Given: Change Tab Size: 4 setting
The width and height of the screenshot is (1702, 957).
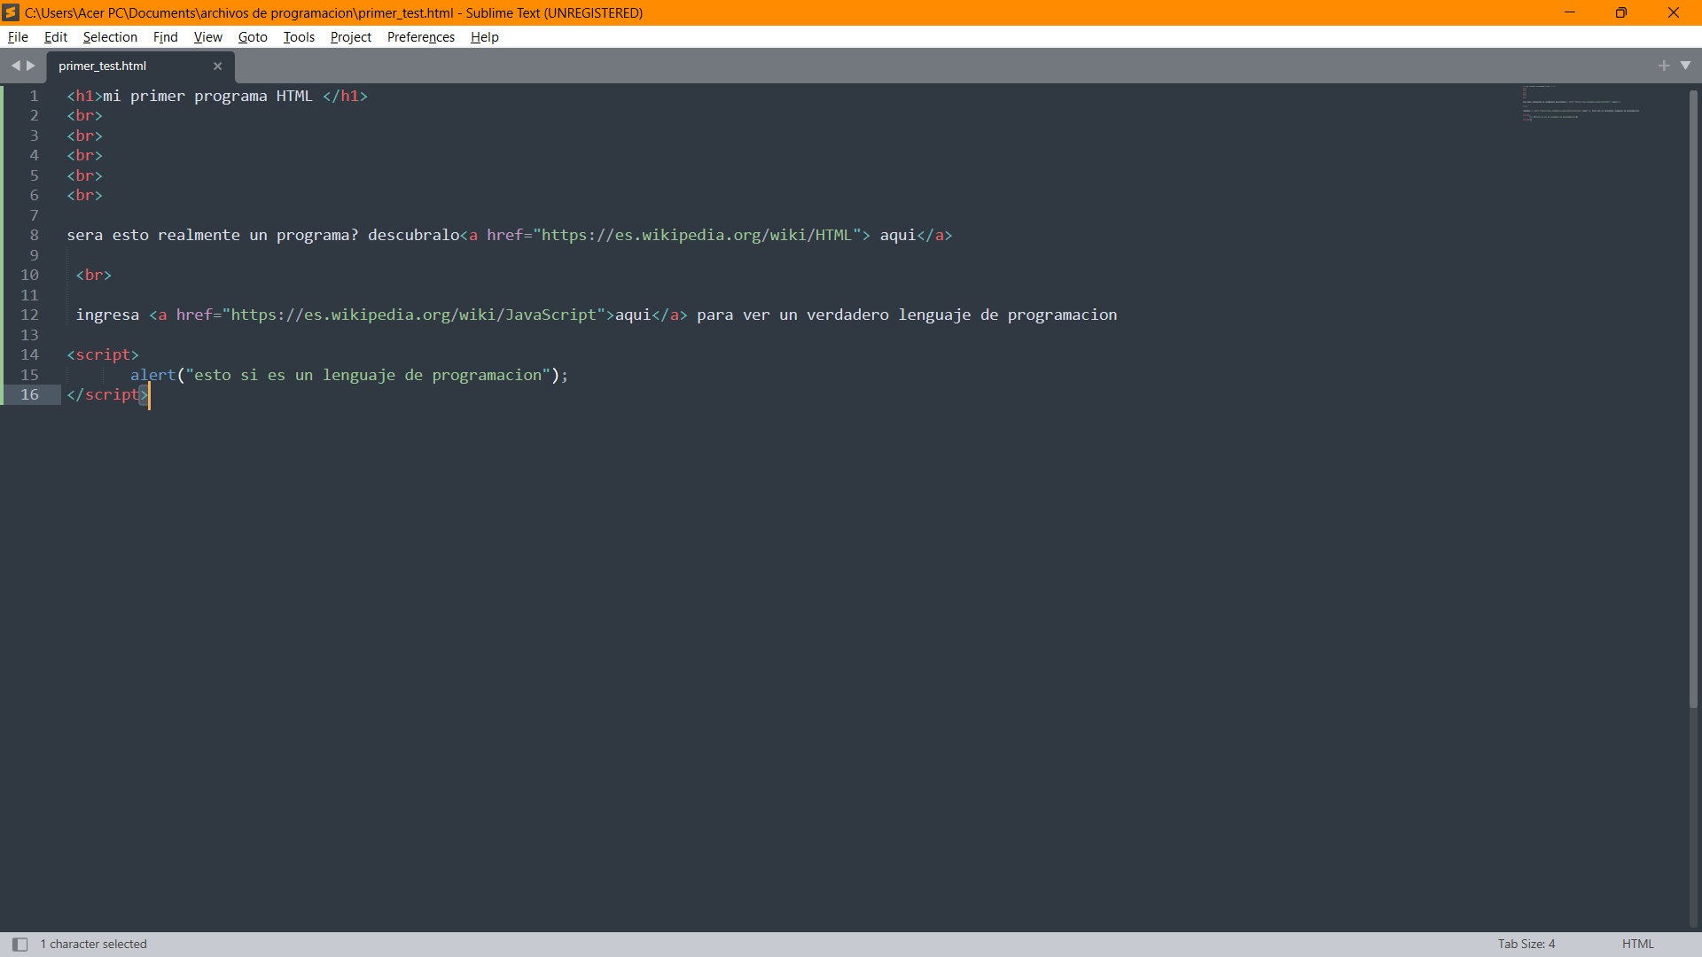Looking at the screenshot, I should pyautogui.click(x=1526, y=945).
